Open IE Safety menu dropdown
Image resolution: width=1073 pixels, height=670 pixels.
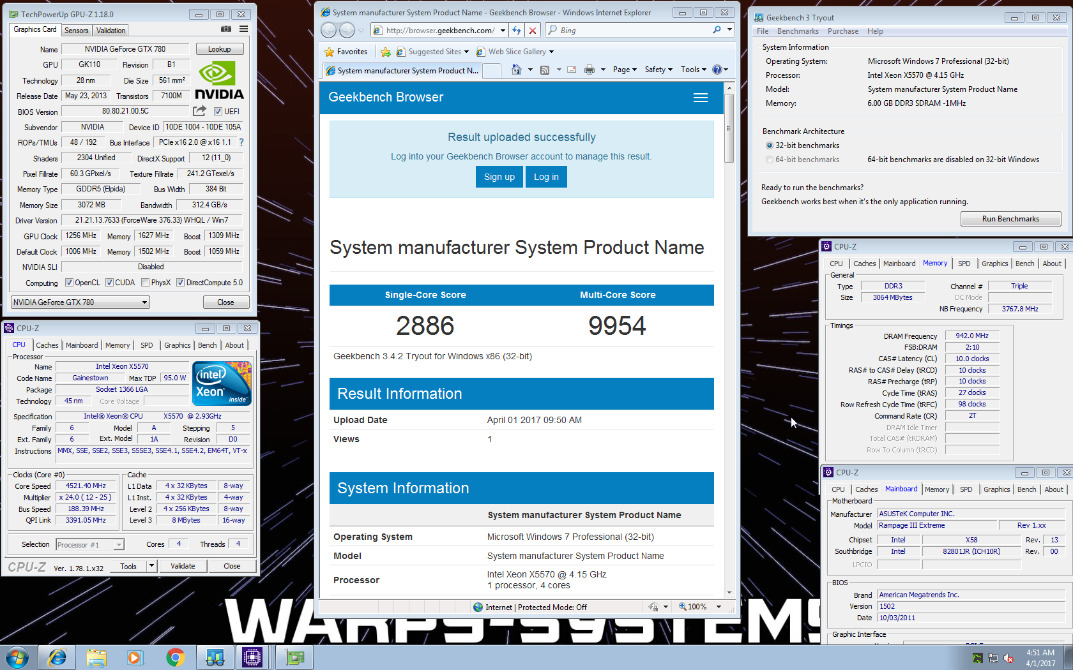[658, 70]
